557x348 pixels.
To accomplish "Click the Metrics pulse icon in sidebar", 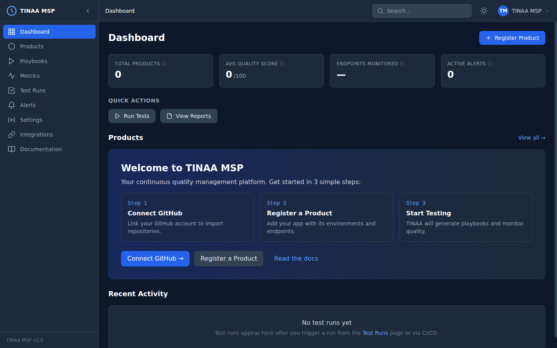I will coord(12,76).
